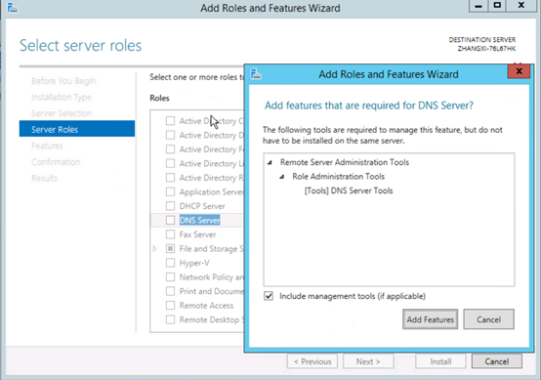Close the DNS Server features popup dialog

coord(519,71)
